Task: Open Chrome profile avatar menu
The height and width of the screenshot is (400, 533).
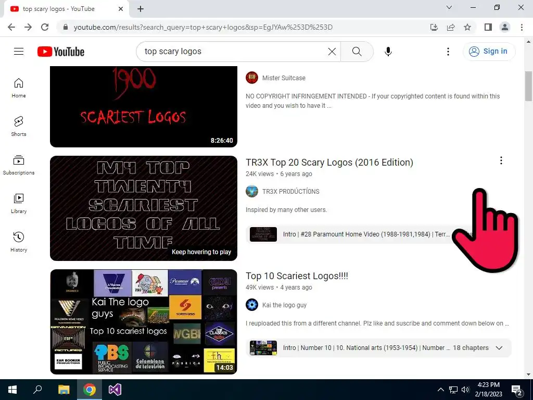Action: (x=505, y=27)
